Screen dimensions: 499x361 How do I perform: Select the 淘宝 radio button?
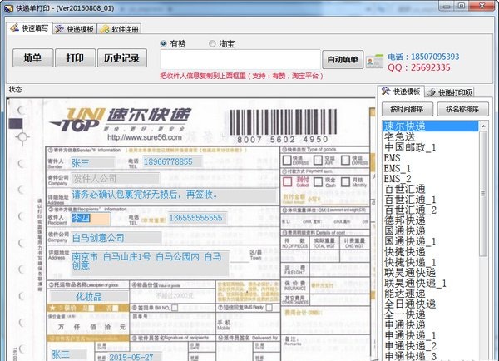point(212,43)
